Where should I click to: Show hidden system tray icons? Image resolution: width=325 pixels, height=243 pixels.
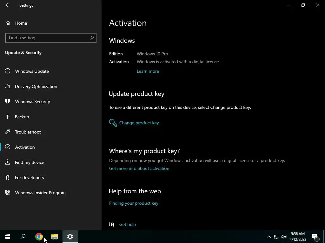pyautogui.click(x=269, y=237)
